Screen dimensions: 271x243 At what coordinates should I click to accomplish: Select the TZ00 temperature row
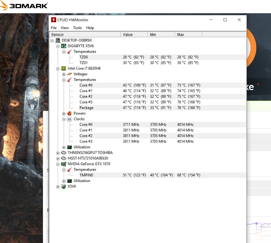tap(162, 57)
